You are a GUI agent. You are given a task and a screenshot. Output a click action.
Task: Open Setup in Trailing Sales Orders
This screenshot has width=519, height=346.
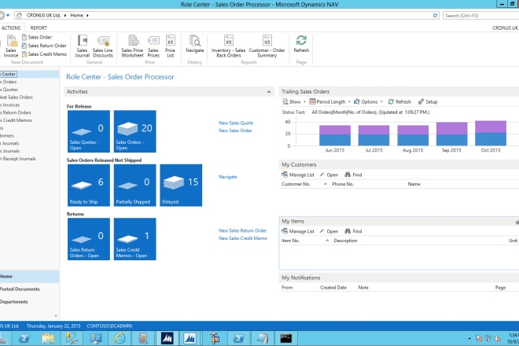tap(428, 101)
